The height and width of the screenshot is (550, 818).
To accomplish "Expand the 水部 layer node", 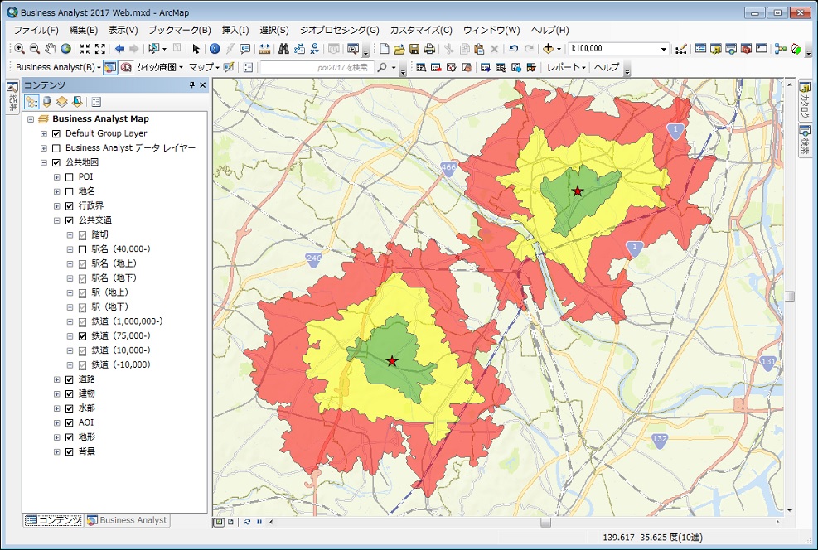I will click(x=57, y=408).
